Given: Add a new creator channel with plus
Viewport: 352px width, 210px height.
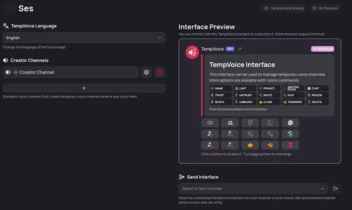Looking at the screenshot, I should coord(84,88).
